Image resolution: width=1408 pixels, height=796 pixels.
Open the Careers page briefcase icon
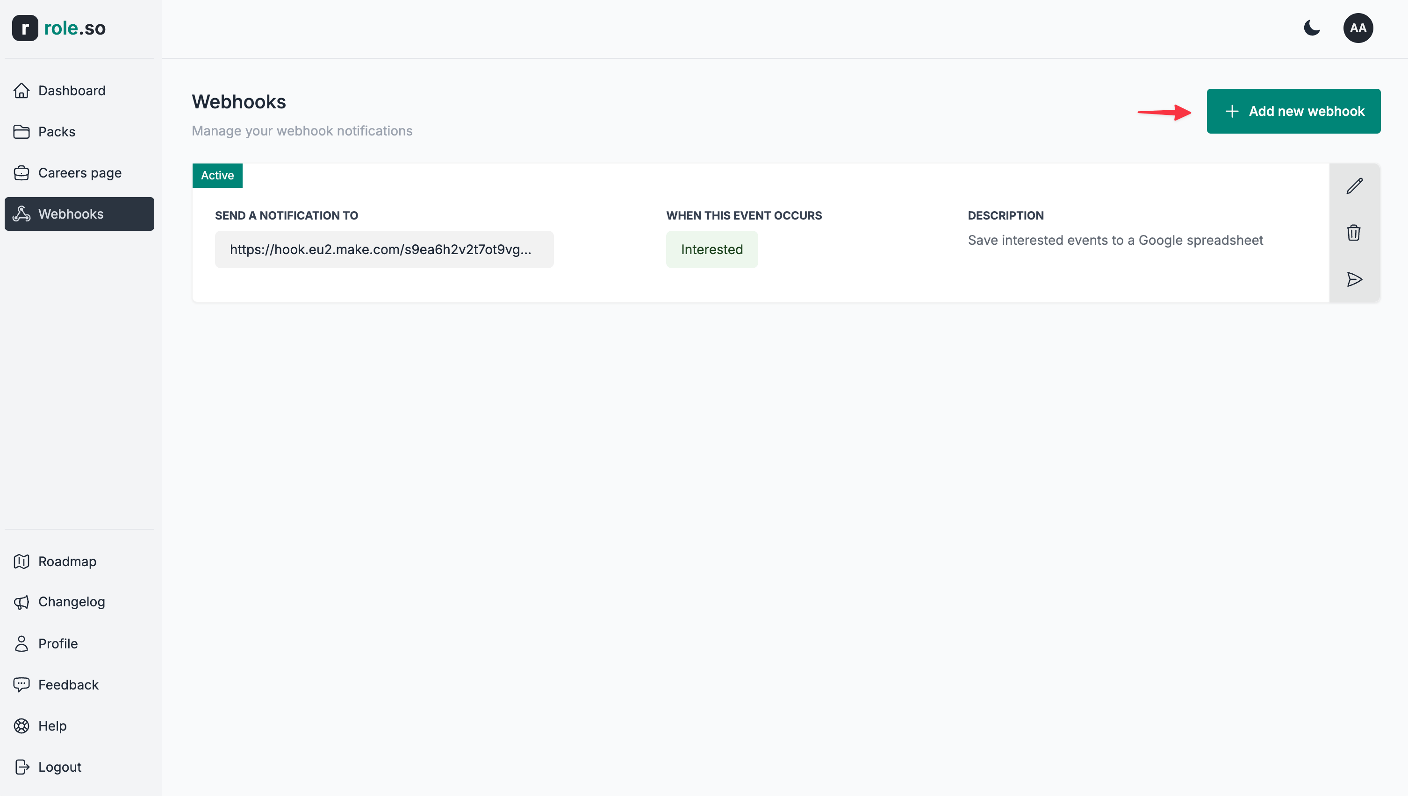click(22, 172)
